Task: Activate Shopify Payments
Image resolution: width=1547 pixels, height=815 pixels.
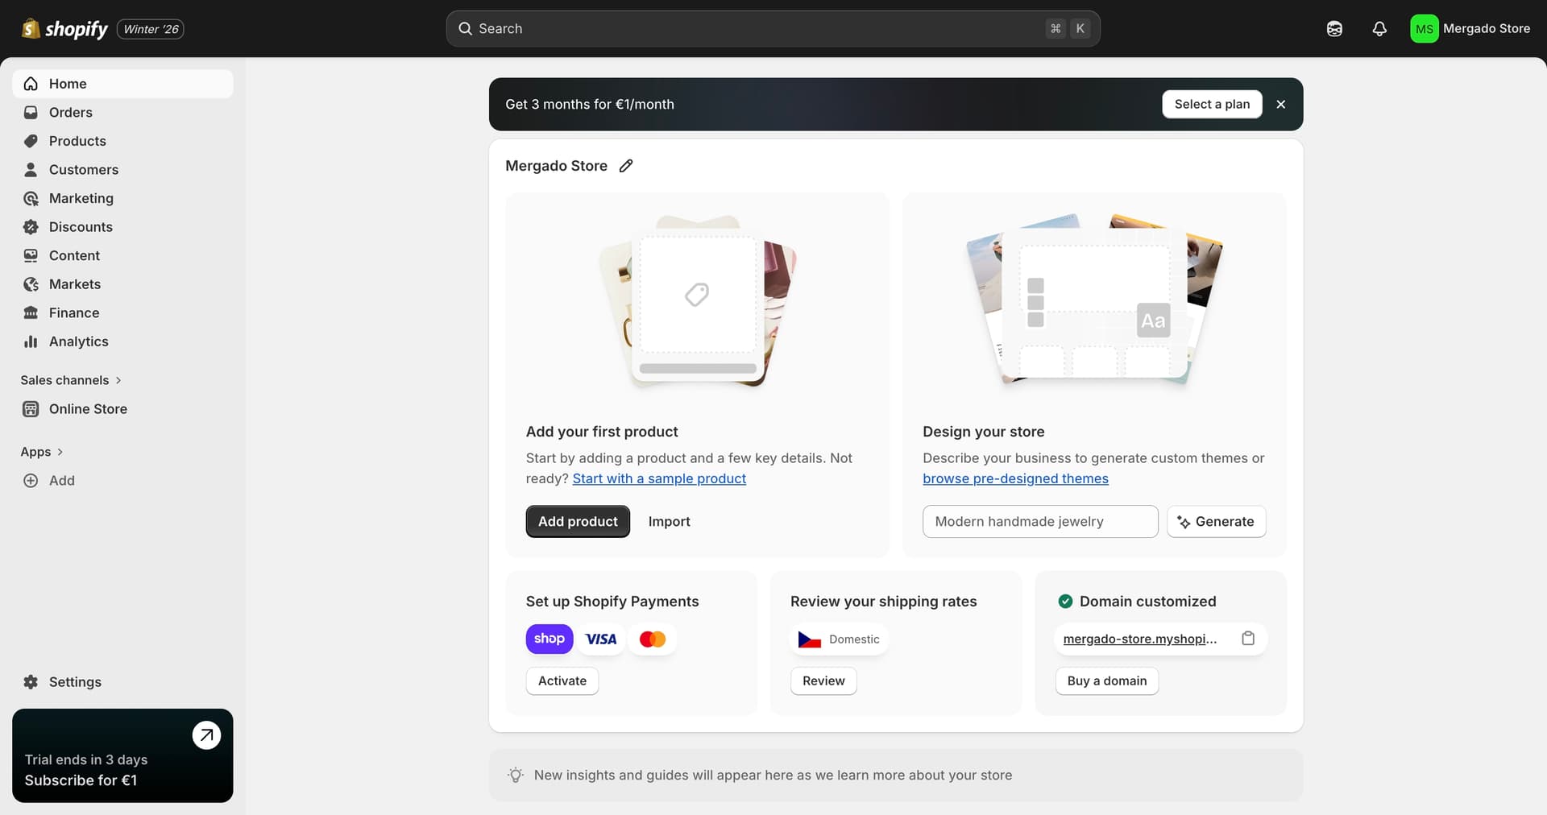Action: coord(562,681)
